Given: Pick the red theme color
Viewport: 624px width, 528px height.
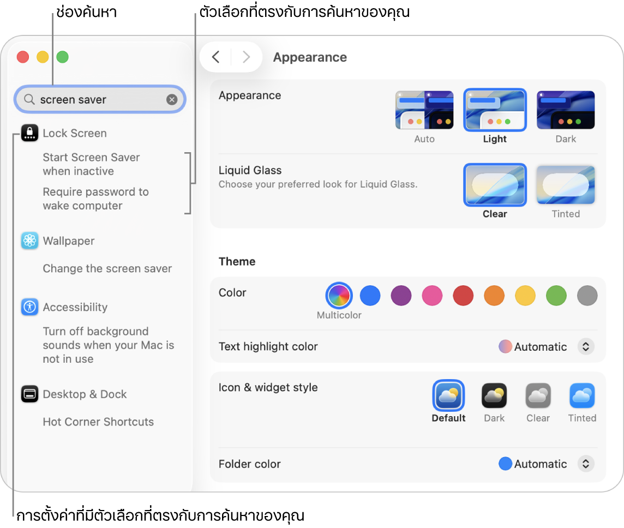Looking at the screenshot, I should coord(463,296).
